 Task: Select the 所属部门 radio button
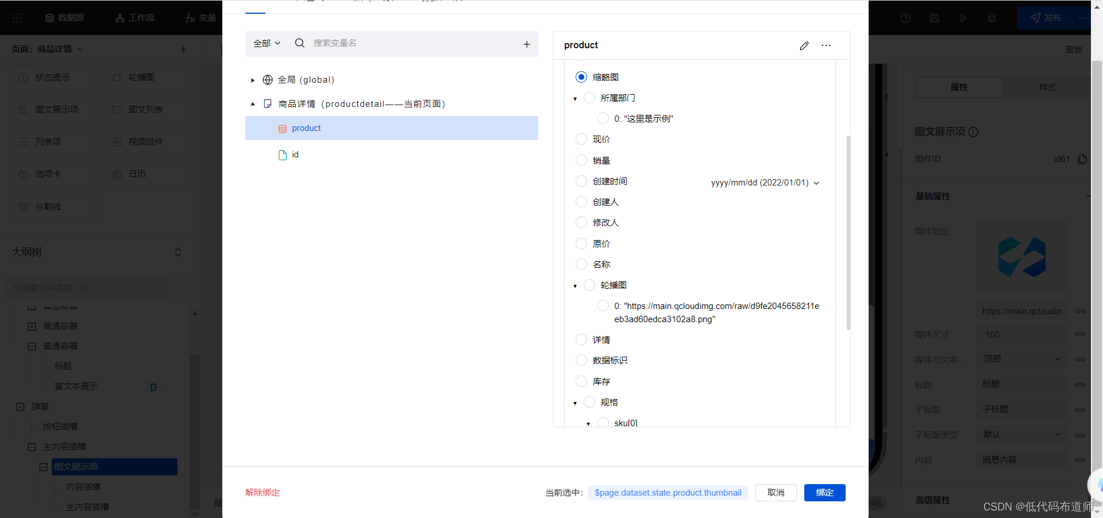[x=589, y=98]
